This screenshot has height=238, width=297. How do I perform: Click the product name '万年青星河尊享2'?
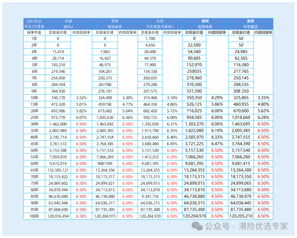pyautogui.click(x=160, y=27)
